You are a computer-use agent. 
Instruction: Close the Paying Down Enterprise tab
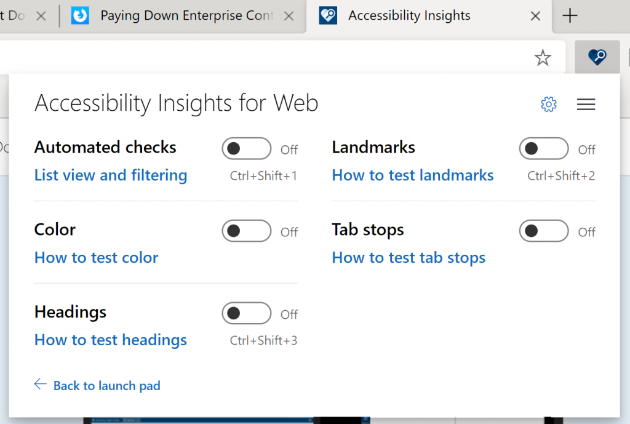click(x=289, y=16)
